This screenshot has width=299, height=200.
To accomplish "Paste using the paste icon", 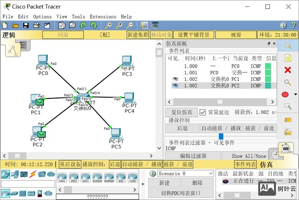I will [x=72, y=25].
